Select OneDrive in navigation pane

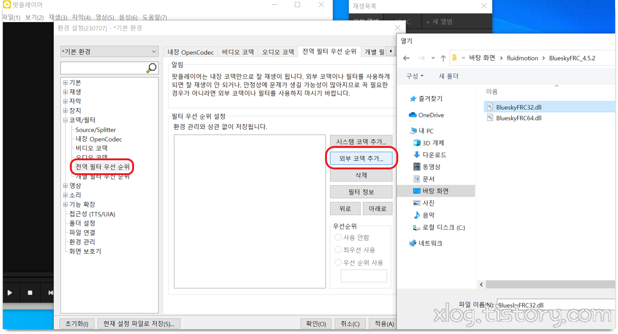click(x=427, y=115)
